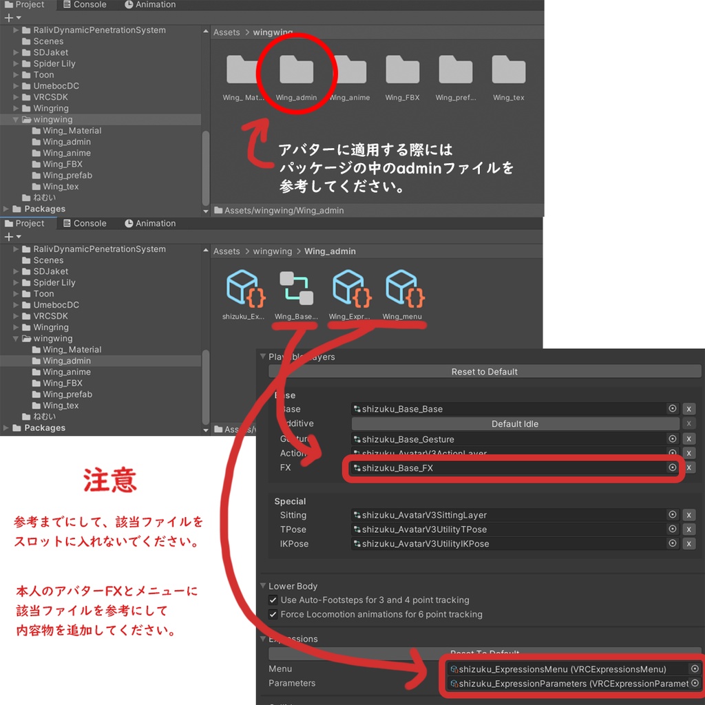Open the object picker for shizuku_ExpressionsMenu
Viewport: 705px width, 705px height.
695,669
